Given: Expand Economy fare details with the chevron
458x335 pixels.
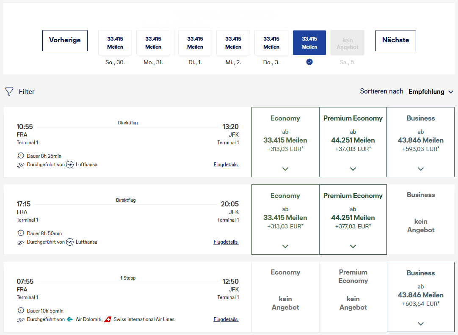Looking at the screenshot, I should point(285,169).
